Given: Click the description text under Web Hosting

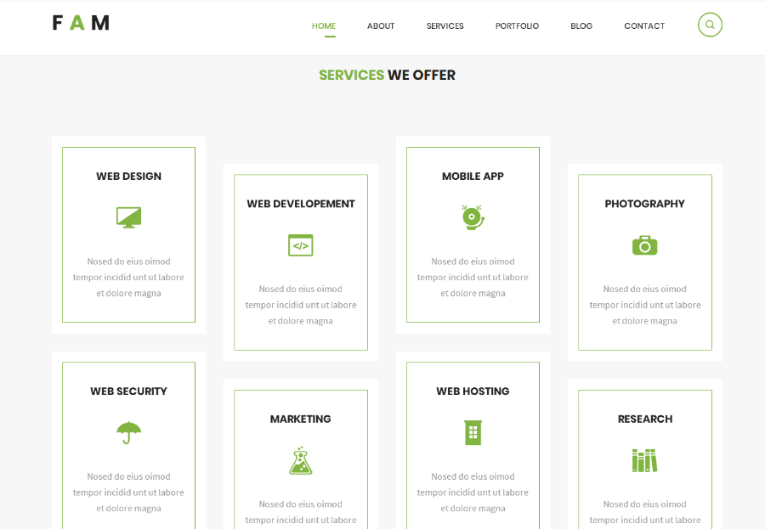Looking at the screenshot, I should pos(473,492).
